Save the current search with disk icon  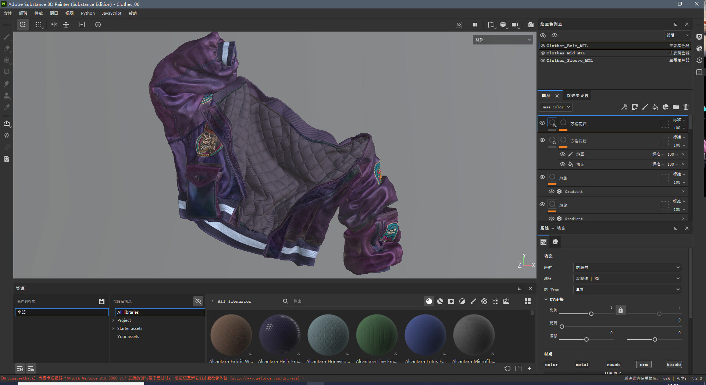[x=102, y=301]
